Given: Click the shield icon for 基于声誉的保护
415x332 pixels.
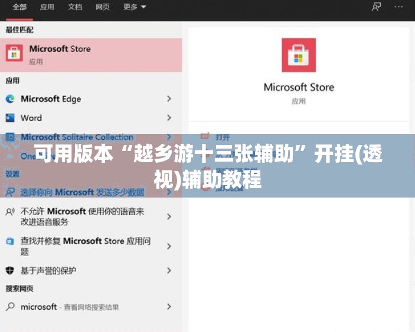Looking at the screenshot, I should tap(10, 271).
